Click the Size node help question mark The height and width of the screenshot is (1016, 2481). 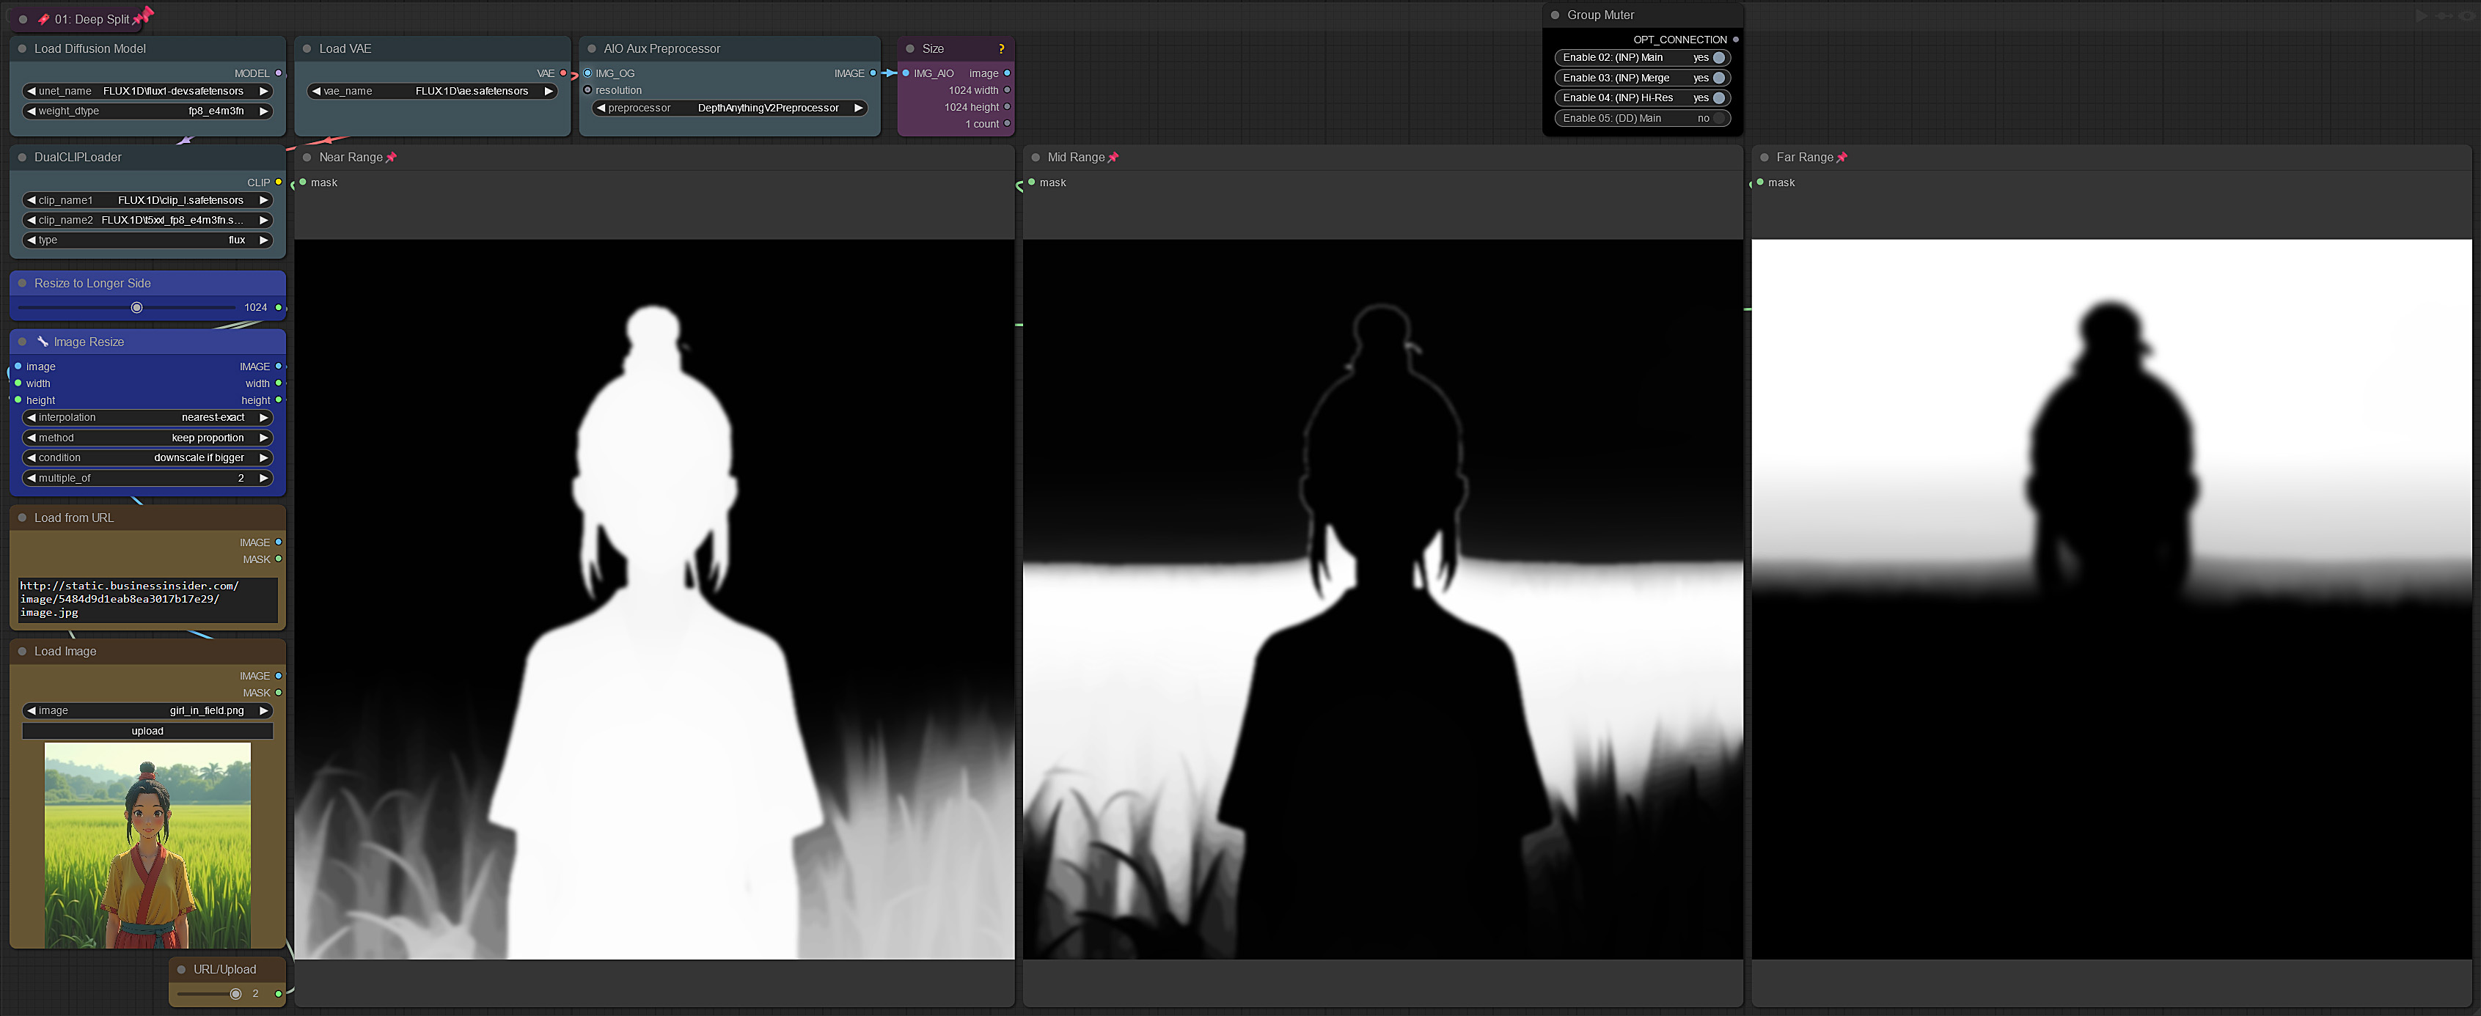tap(1000, 49)
